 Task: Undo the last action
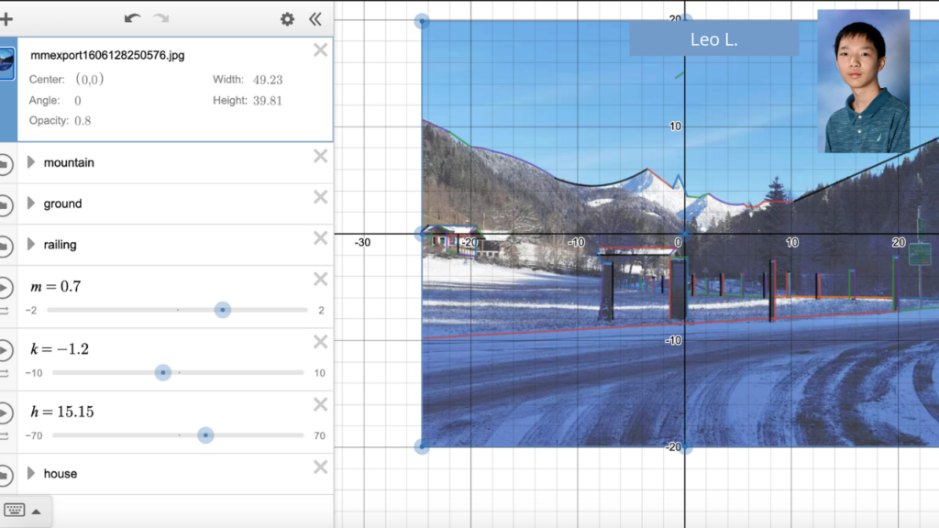(133, 18)
